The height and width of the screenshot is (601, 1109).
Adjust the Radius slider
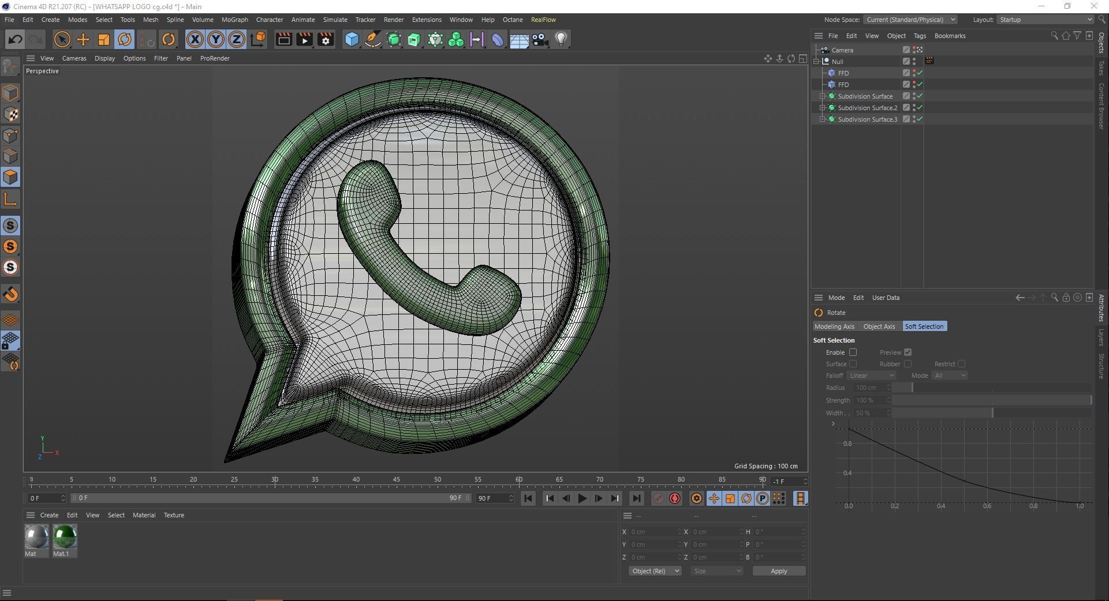(x=992, y=388)
